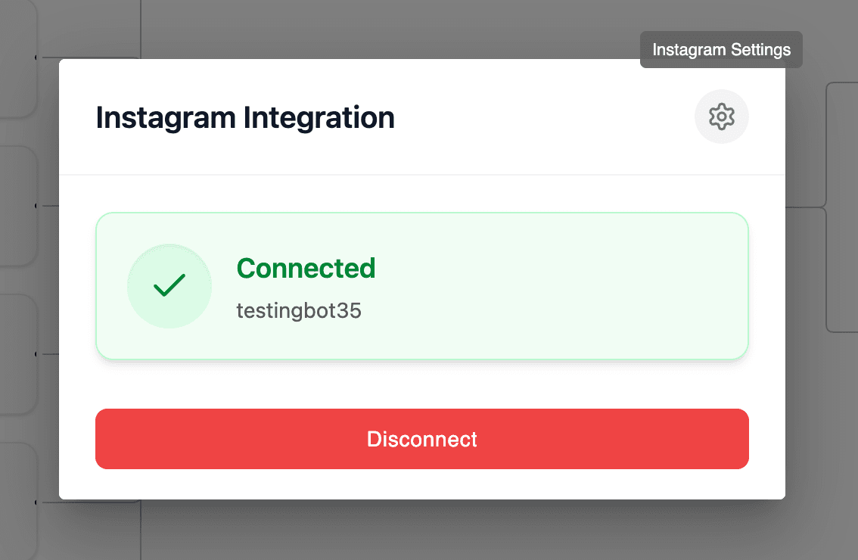Click the dimmed canvas area below the dialog

point(454,530)
